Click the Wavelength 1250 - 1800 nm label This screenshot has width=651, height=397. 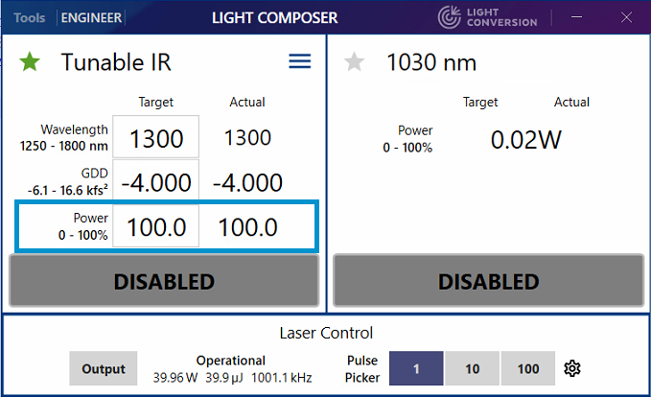[x=64, y=137]
